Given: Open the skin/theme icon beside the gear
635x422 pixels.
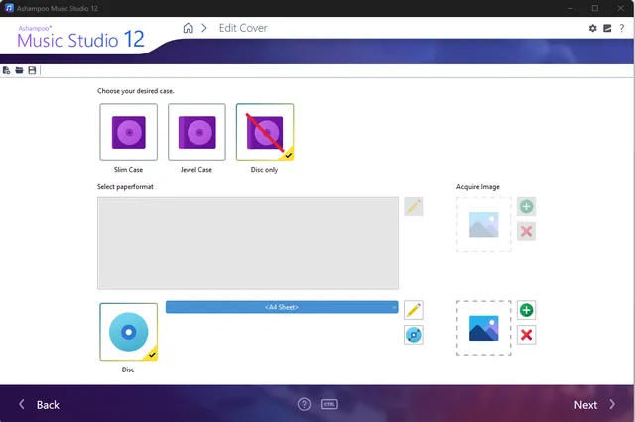Looking at the screenshot, I should coord(607,28).
